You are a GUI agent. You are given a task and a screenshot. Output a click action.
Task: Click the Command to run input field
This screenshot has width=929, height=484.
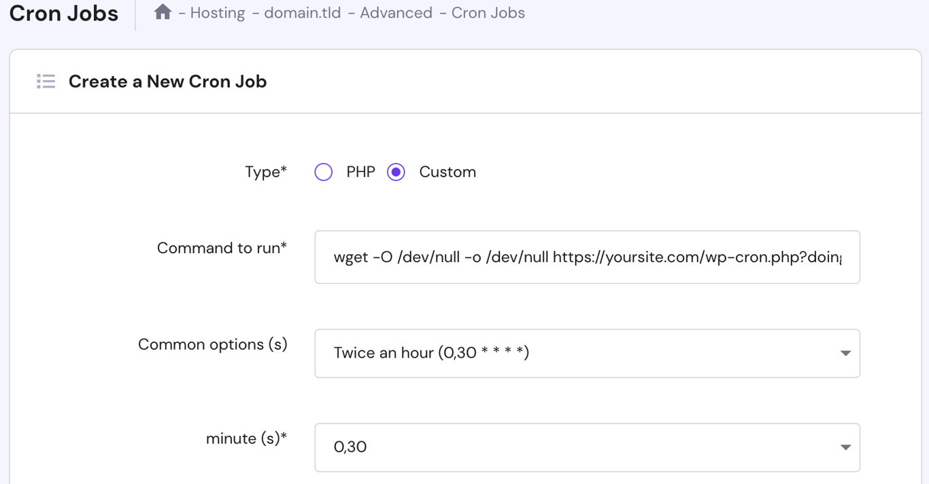587,257
